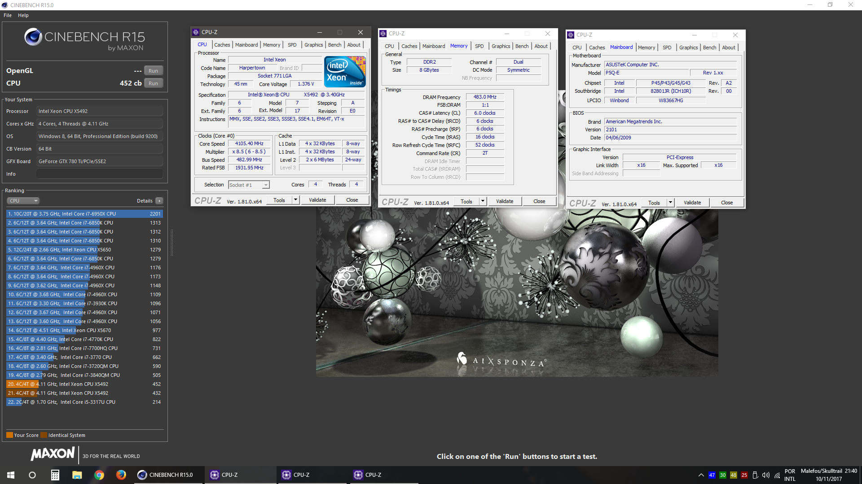
Task: Select ranking row i5-3317U CPU
Action: pyautogui.click(x=84, y=402)
